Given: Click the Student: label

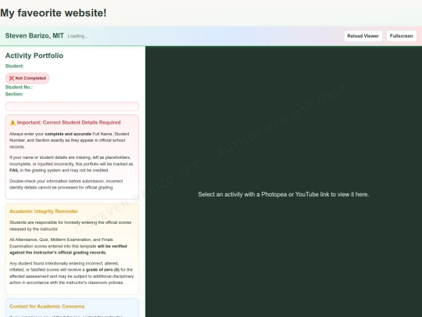Looking at the screenshot, I should tap(15, 66).
